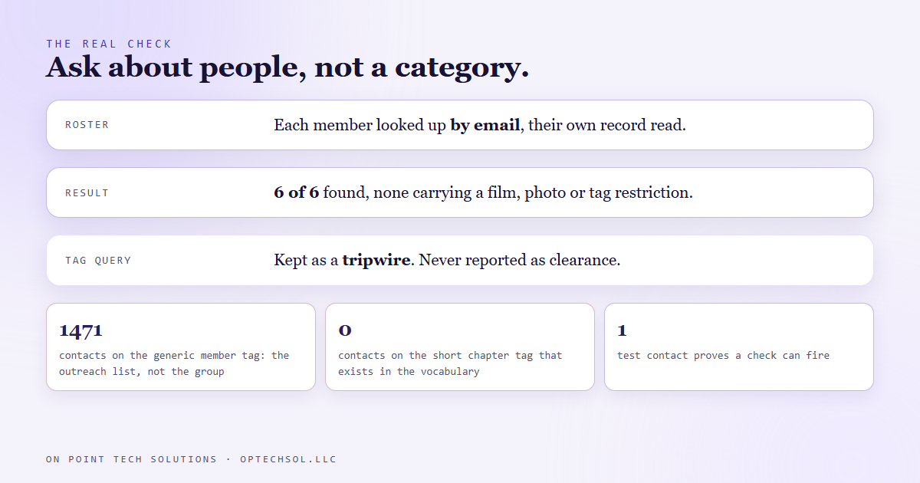Screen dimensions: 920x483
Task: Open the OPTECHSOL.LLC footer link
Action: tap(288, 459)
